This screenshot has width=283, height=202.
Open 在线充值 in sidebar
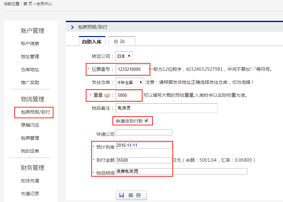click(30, 181)
